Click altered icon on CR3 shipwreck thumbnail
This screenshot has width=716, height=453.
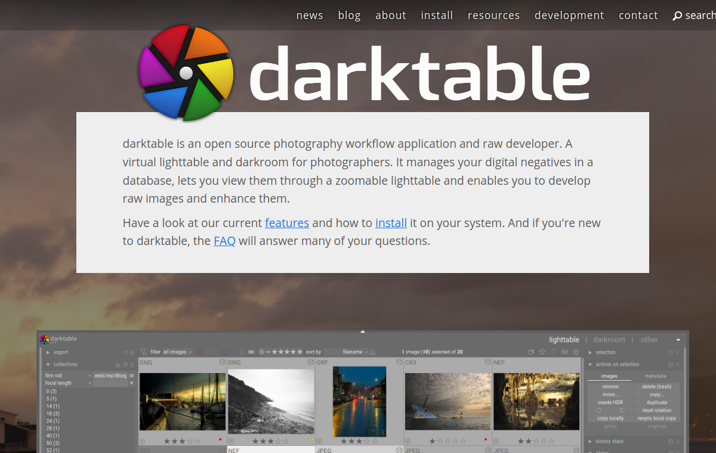(x=488, y=362)
